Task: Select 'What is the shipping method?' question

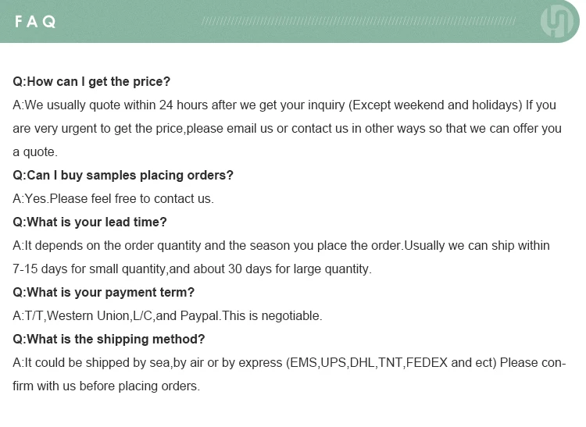Action: (x=109, y=339)
